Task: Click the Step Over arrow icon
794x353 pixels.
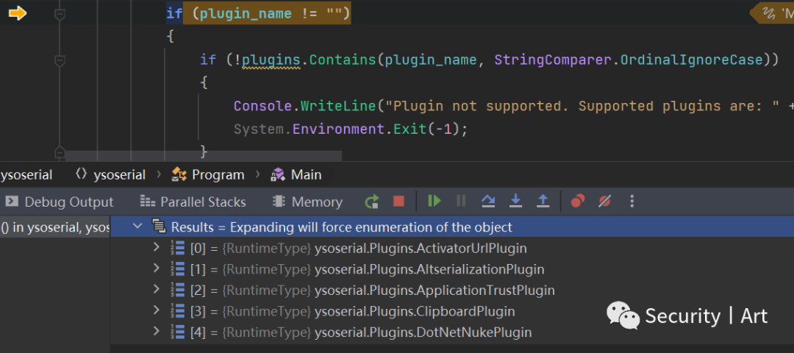Action: click(488, 202)
